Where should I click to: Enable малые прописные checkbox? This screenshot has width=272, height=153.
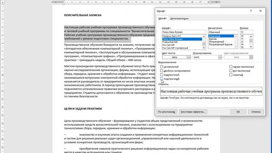[231, 67]
